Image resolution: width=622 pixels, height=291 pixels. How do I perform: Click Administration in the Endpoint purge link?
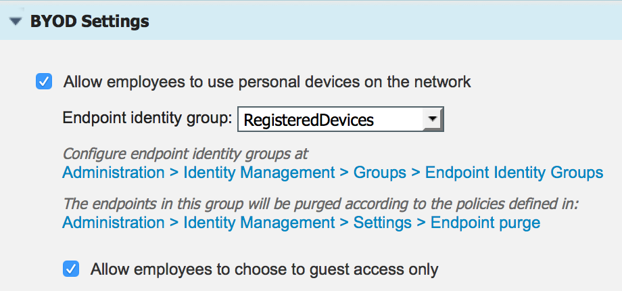[114, 223]
